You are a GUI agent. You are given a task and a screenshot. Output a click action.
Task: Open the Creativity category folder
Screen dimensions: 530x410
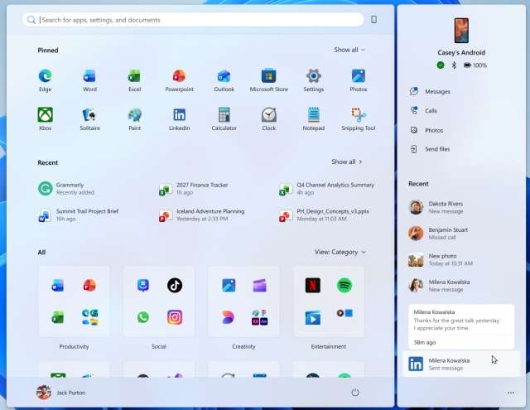(243, 301)
